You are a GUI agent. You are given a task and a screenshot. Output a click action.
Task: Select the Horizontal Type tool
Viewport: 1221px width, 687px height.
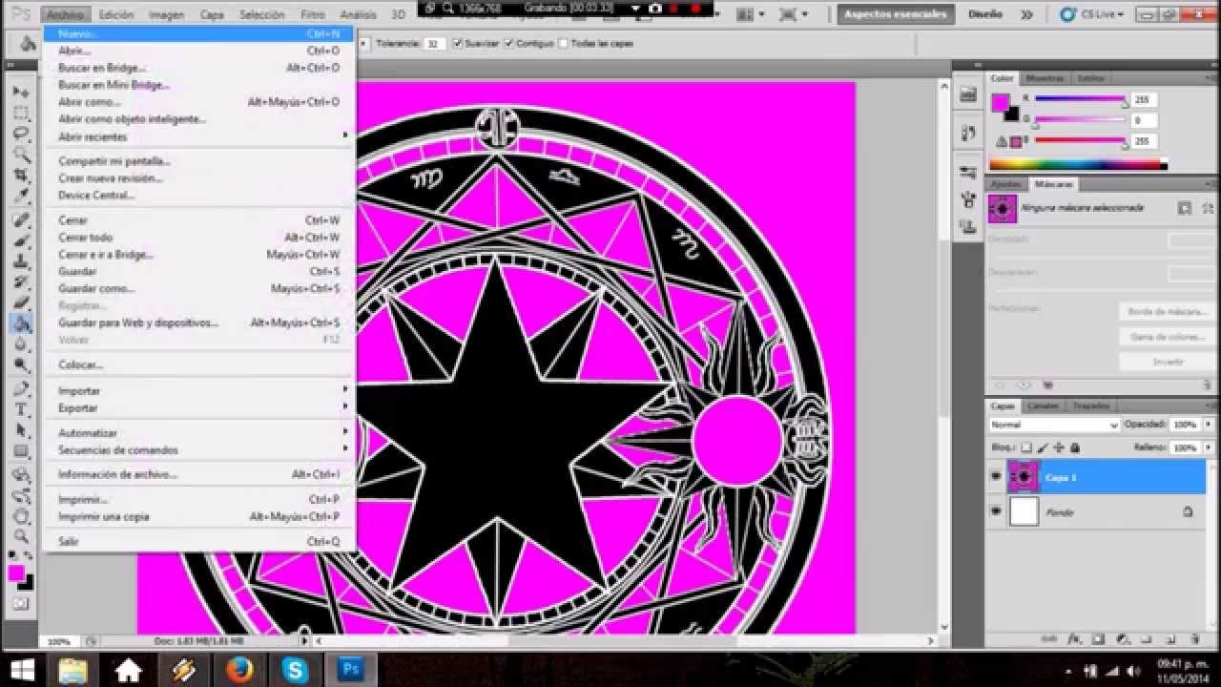[x=21, y=409]
